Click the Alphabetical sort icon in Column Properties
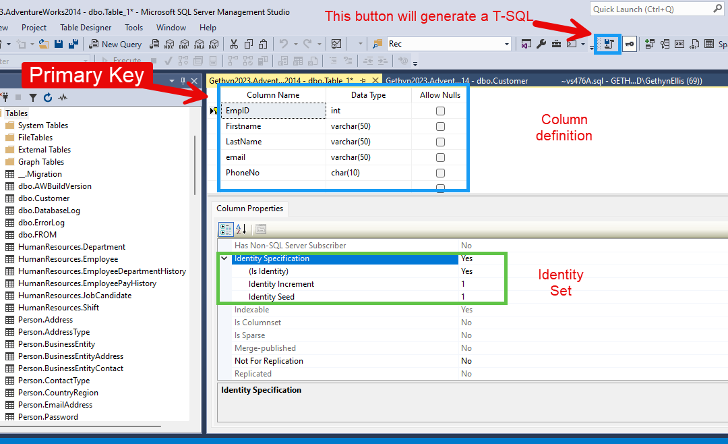The image size is (728, 444). (241, 229)
